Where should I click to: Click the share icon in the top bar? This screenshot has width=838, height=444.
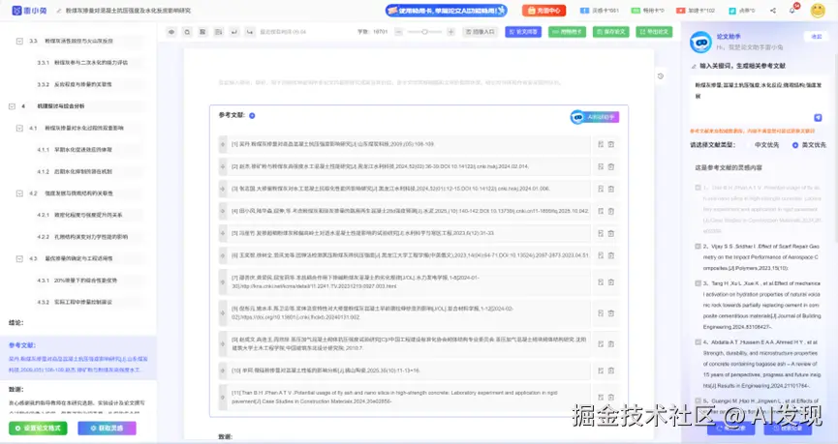click(x=773, y=10)
